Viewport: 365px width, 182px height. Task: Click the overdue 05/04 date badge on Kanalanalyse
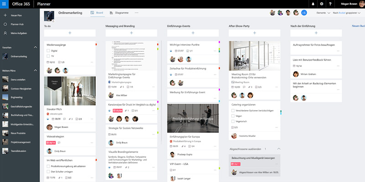pyautogui.click(x=118, y=111)
